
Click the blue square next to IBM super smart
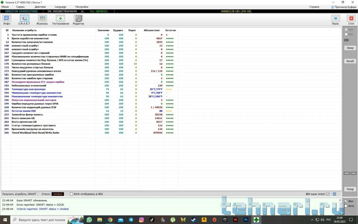334,194
